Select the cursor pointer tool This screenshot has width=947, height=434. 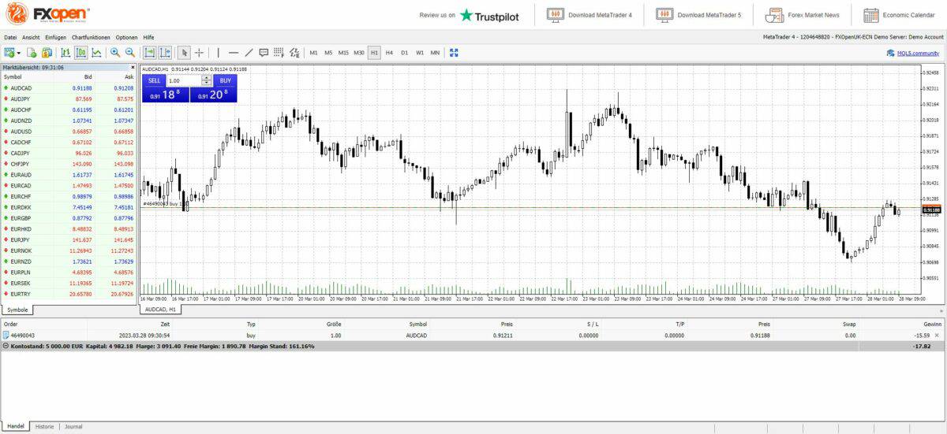pyautogui.click(x=184, y=53)
